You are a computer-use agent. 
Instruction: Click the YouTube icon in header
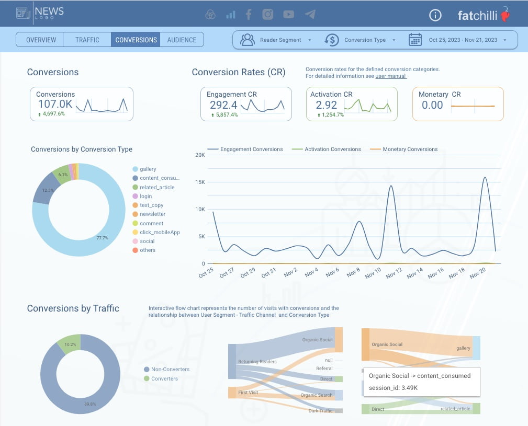pyautogui.click(x=288, y=15)
